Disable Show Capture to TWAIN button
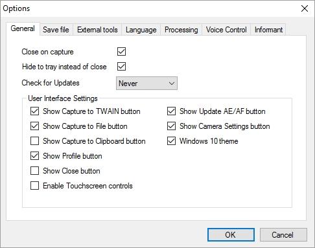The image size is (315, 248). click(34, 111)
